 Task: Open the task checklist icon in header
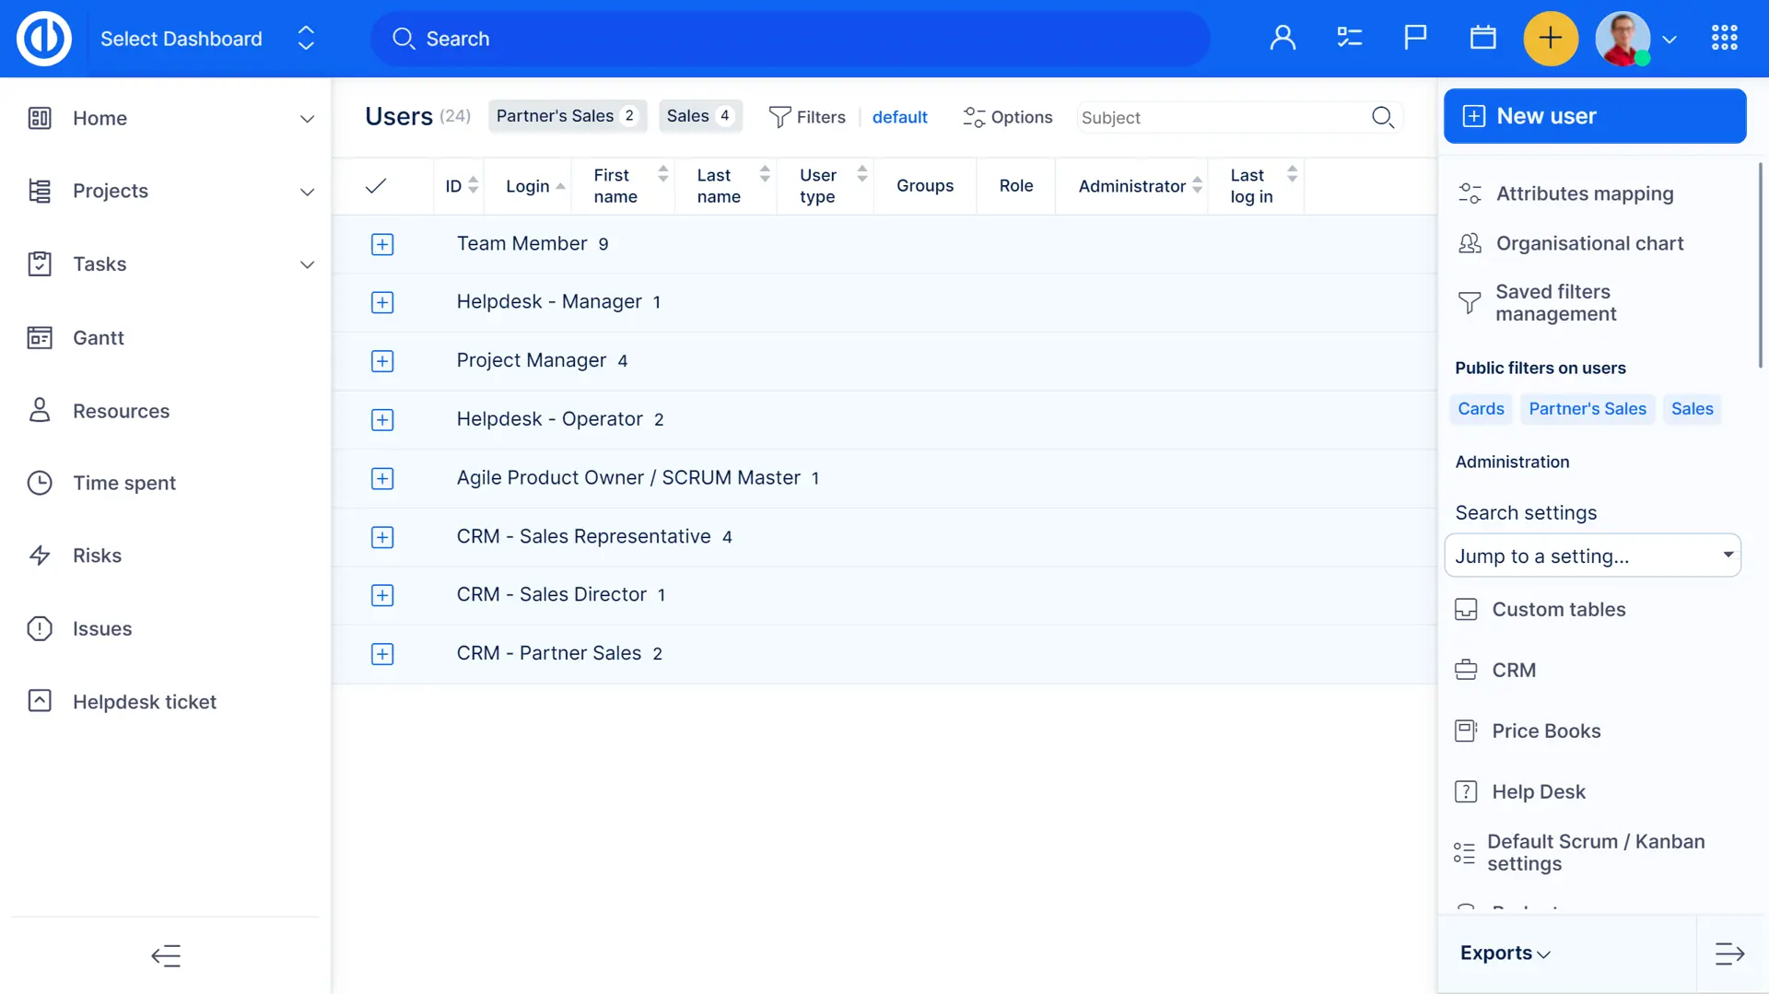tap(1349, 39)
